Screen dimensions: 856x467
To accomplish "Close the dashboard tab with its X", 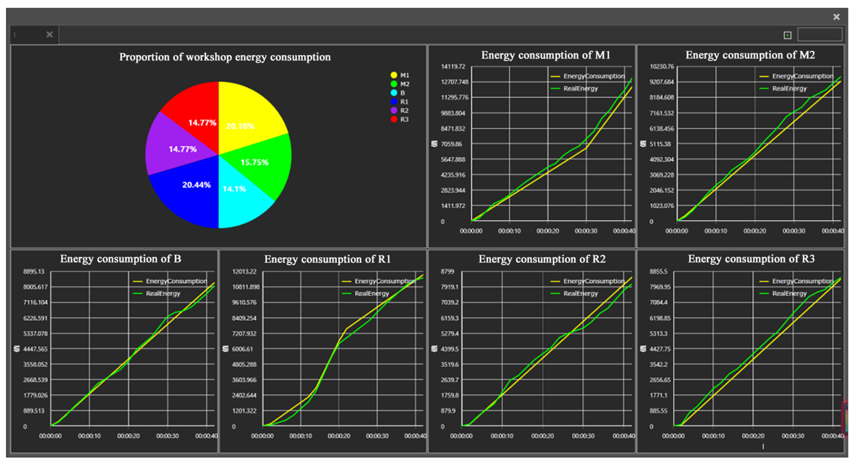I will tap(50, 35).
